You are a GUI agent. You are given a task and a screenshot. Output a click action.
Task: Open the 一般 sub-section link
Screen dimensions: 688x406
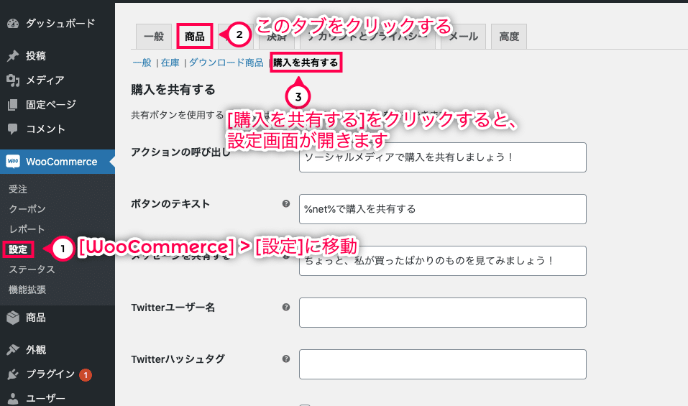coord(142,63)
